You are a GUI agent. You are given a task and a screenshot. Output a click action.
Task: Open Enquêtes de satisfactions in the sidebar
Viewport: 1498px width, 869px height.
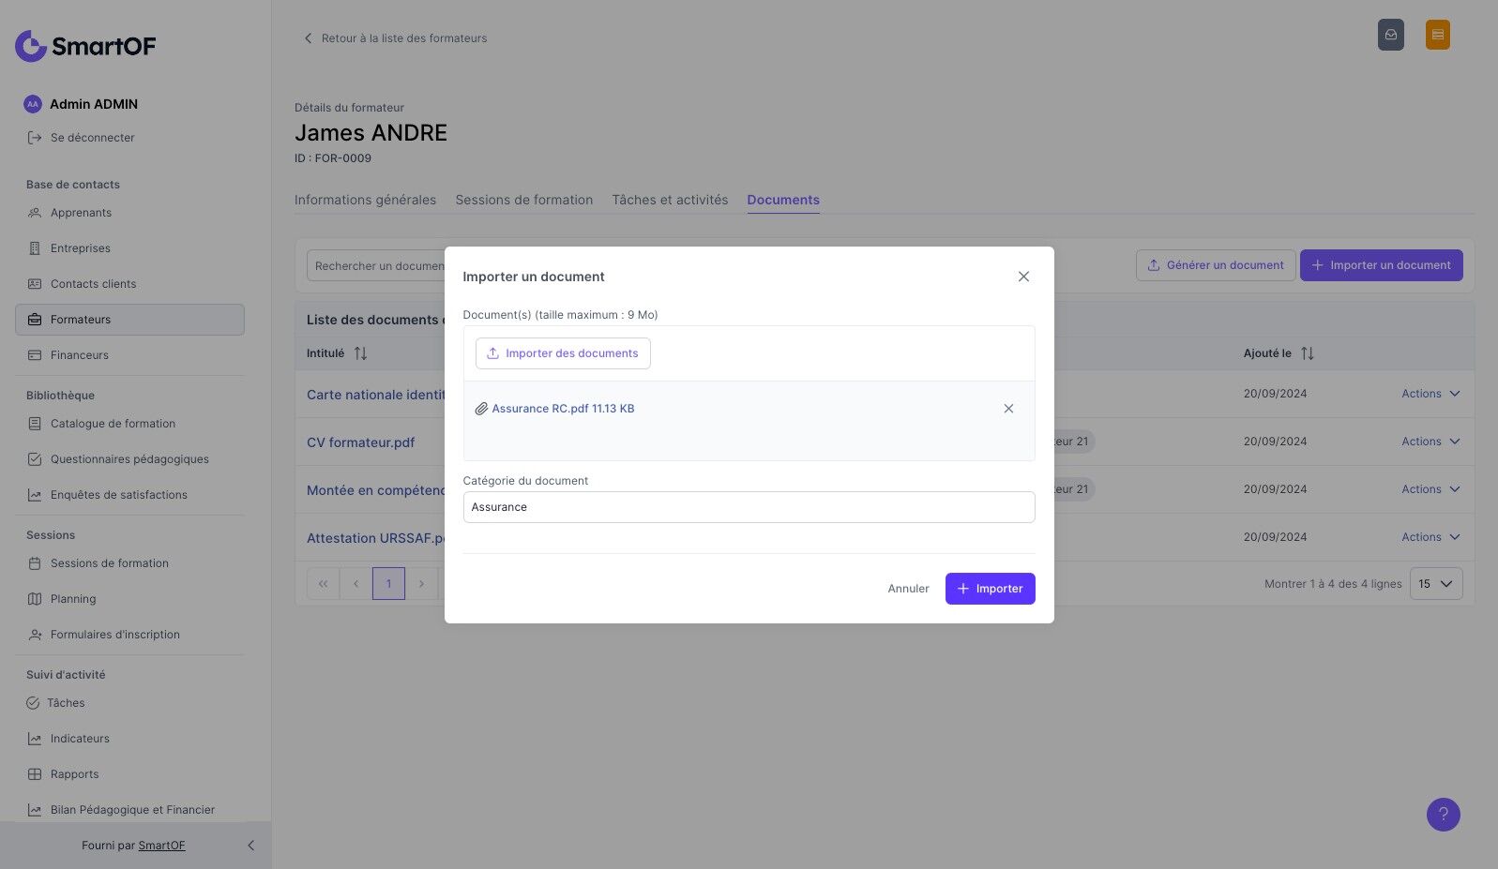(129, 495)
